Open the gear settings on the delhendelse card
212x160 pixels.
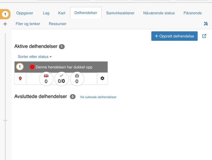point(102,78)
